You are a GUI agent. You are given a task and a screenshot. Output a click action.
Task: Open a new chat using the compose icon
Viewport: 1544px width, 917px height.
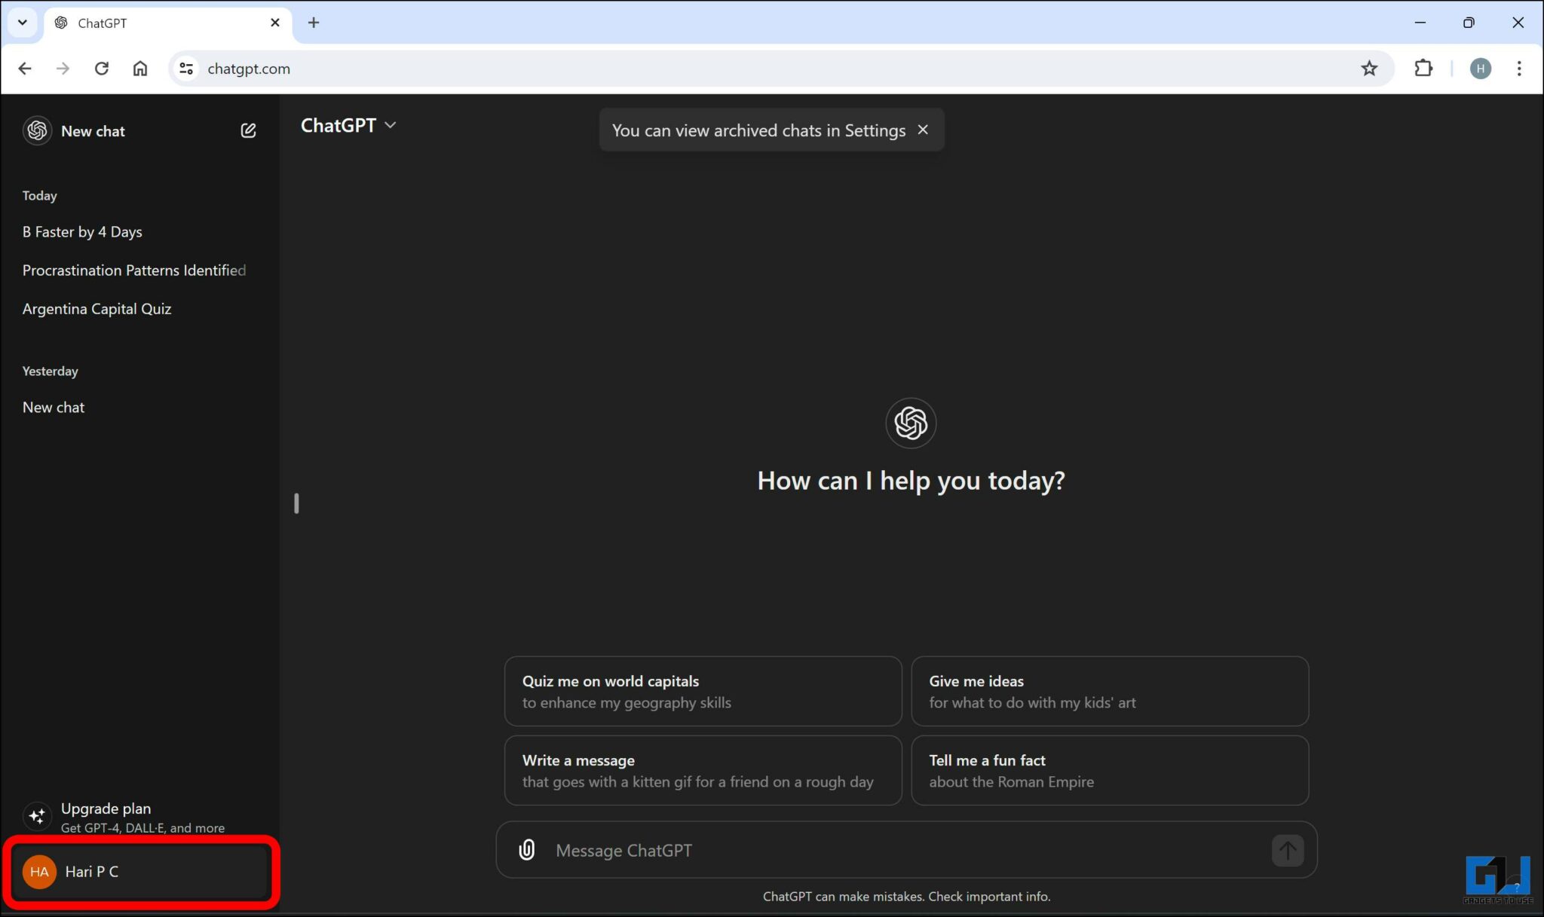[x=248, y=130]
